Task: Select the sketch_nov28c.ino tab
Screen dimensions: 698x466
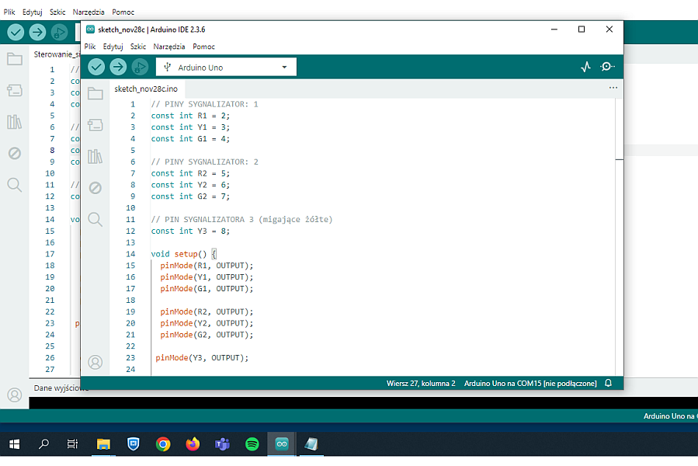Action: (x=146, y=89)
